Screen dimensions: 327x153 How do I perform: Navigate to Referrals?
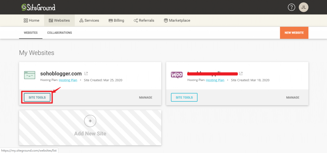click(144, 20)
